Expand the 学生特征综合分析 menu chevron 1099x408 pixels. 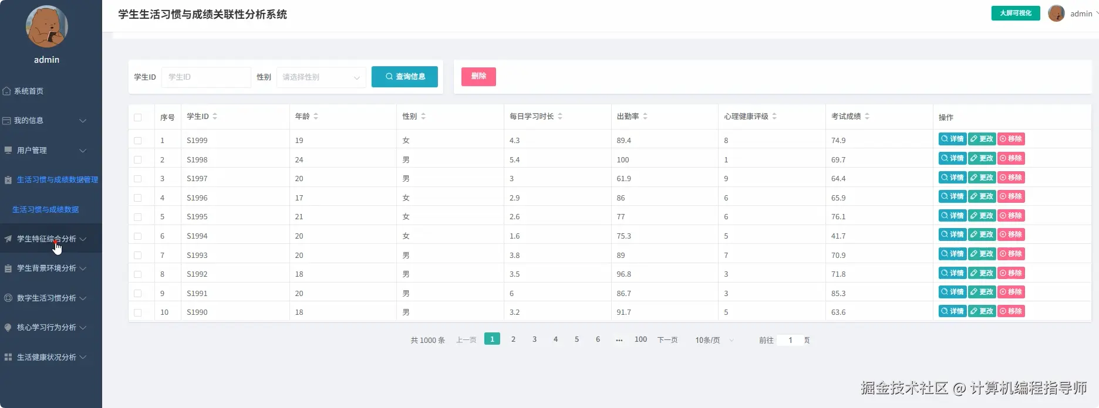[83, 239]
